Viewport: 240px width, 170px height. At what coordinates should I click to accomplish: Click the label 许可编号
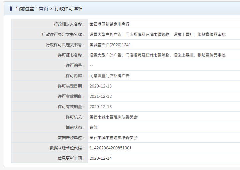[74, 66]
